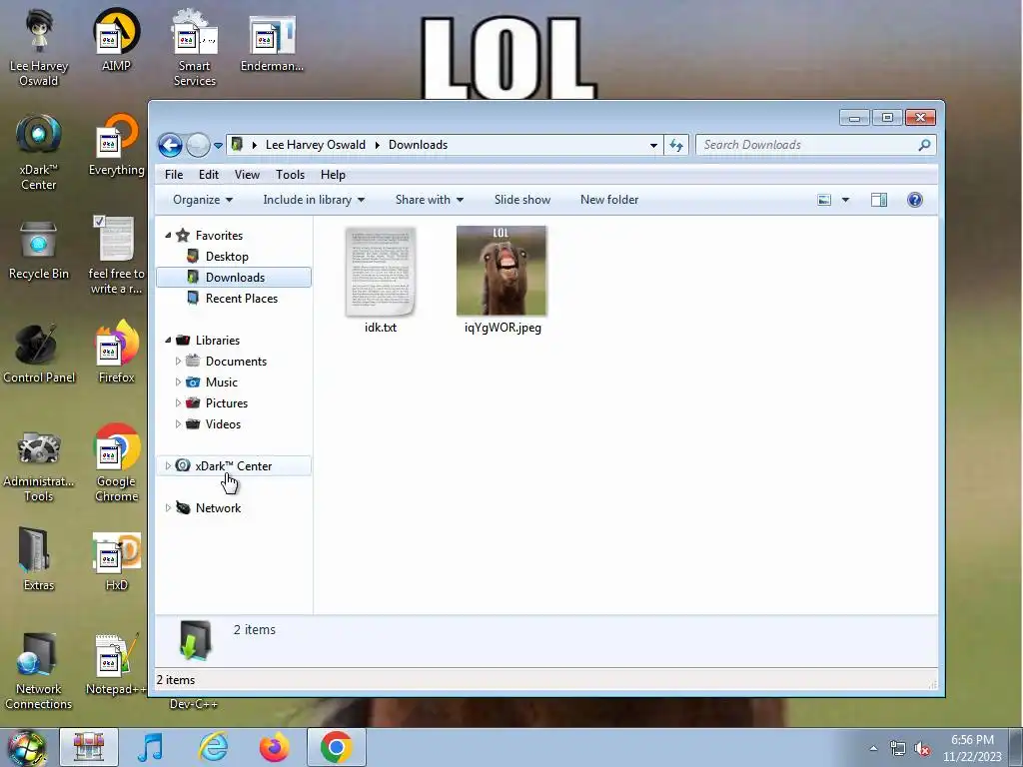Select Desktop under Favorites
Screen dimensions: 1023x767
pyautogui.click(x=227, y=257)
